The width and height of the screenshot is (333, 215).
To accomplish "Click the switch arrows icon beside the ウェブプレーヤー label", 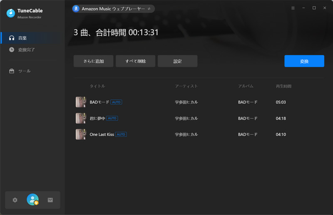I will click(x=149, y=9).
